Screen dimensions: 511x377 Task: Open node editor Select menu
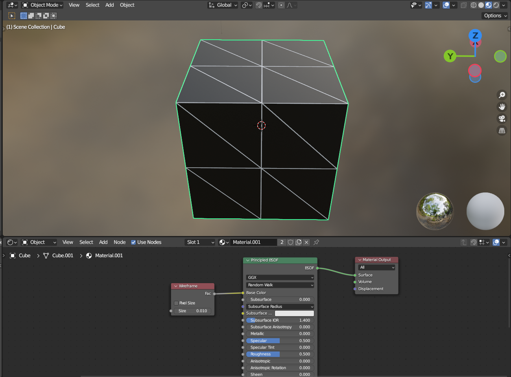click(x=86, y=242)
